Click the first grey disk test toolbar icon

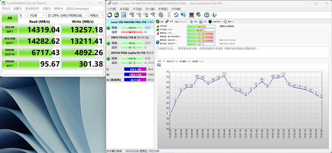[132, 15]
